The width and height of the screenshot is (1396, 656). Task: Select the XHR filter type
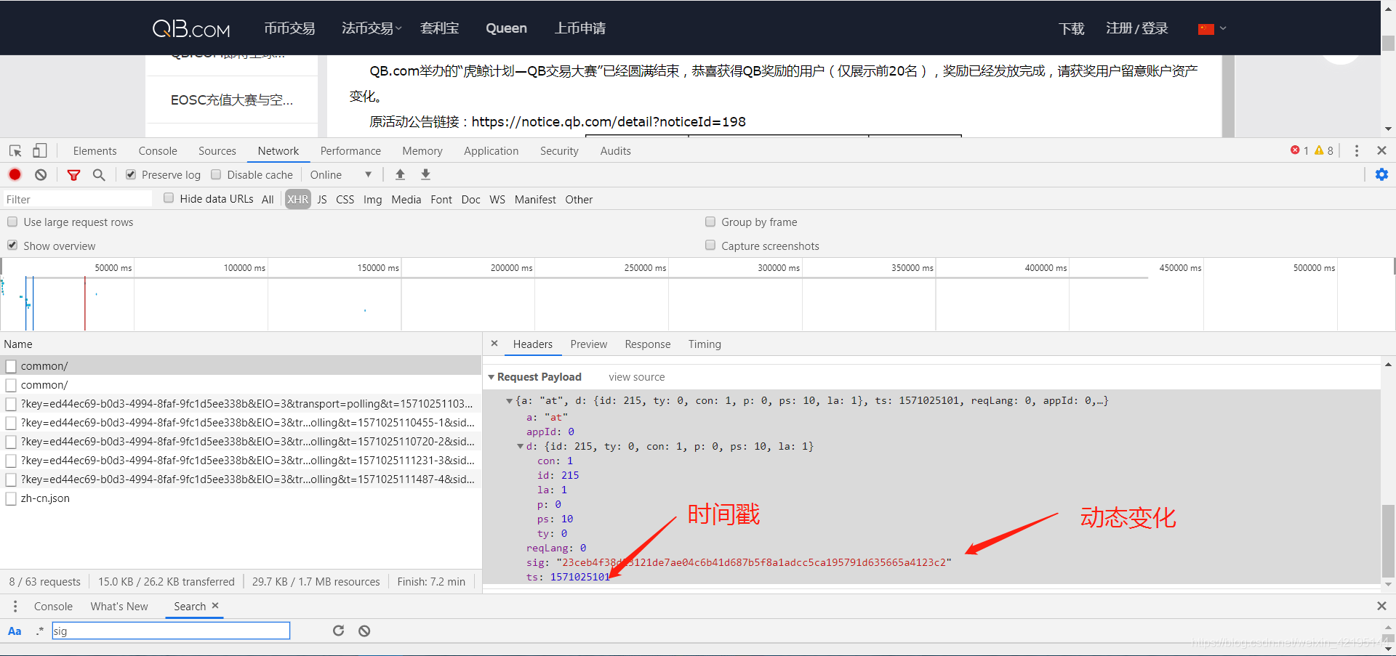(297, 200)
